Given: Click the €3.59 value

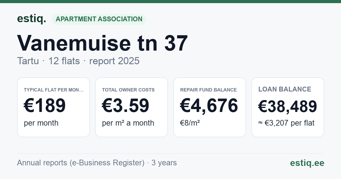Looking at the screenshot, I should click(126, 105).
